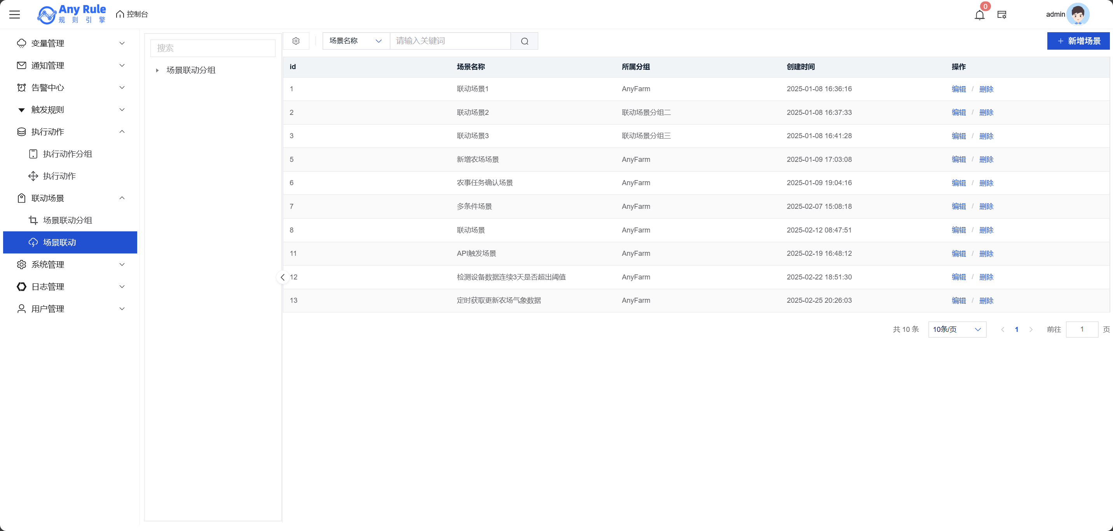Click the hamburger menu icon

tap(15, 15)
